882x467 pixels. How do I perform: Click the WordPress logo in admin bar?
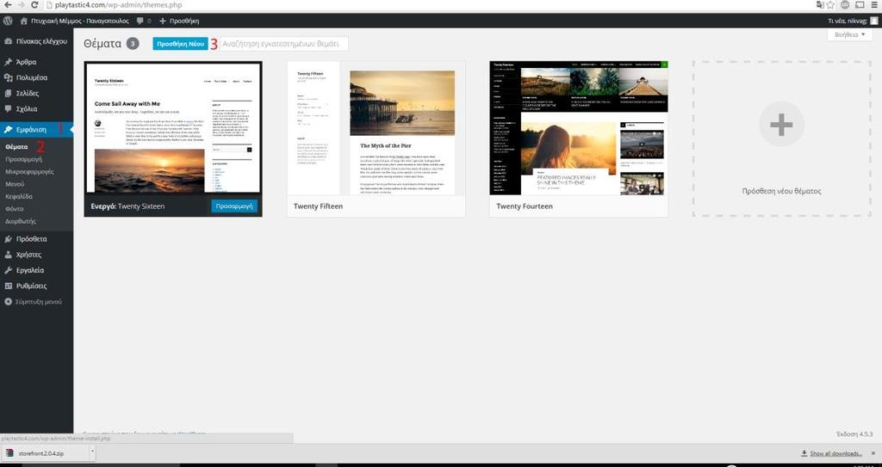[x=8, y=21]
